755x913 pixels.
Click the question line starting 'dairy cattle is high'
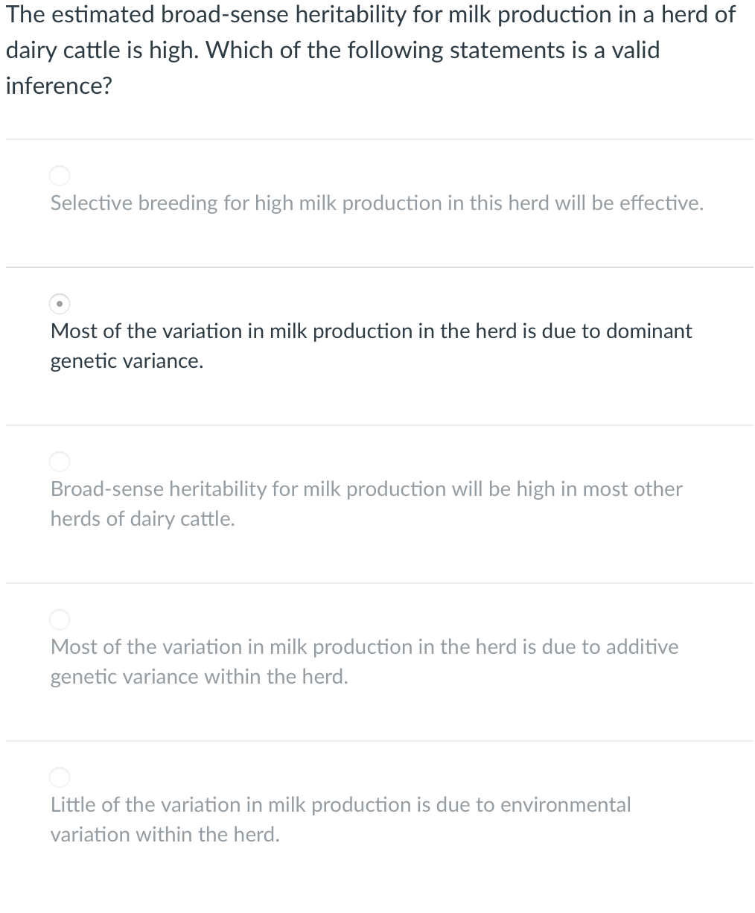coord(332,51)
